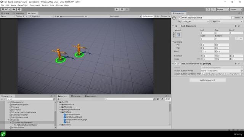Click the Hierarchy create plus button
The image size is (244, 137).
[3, 99]
